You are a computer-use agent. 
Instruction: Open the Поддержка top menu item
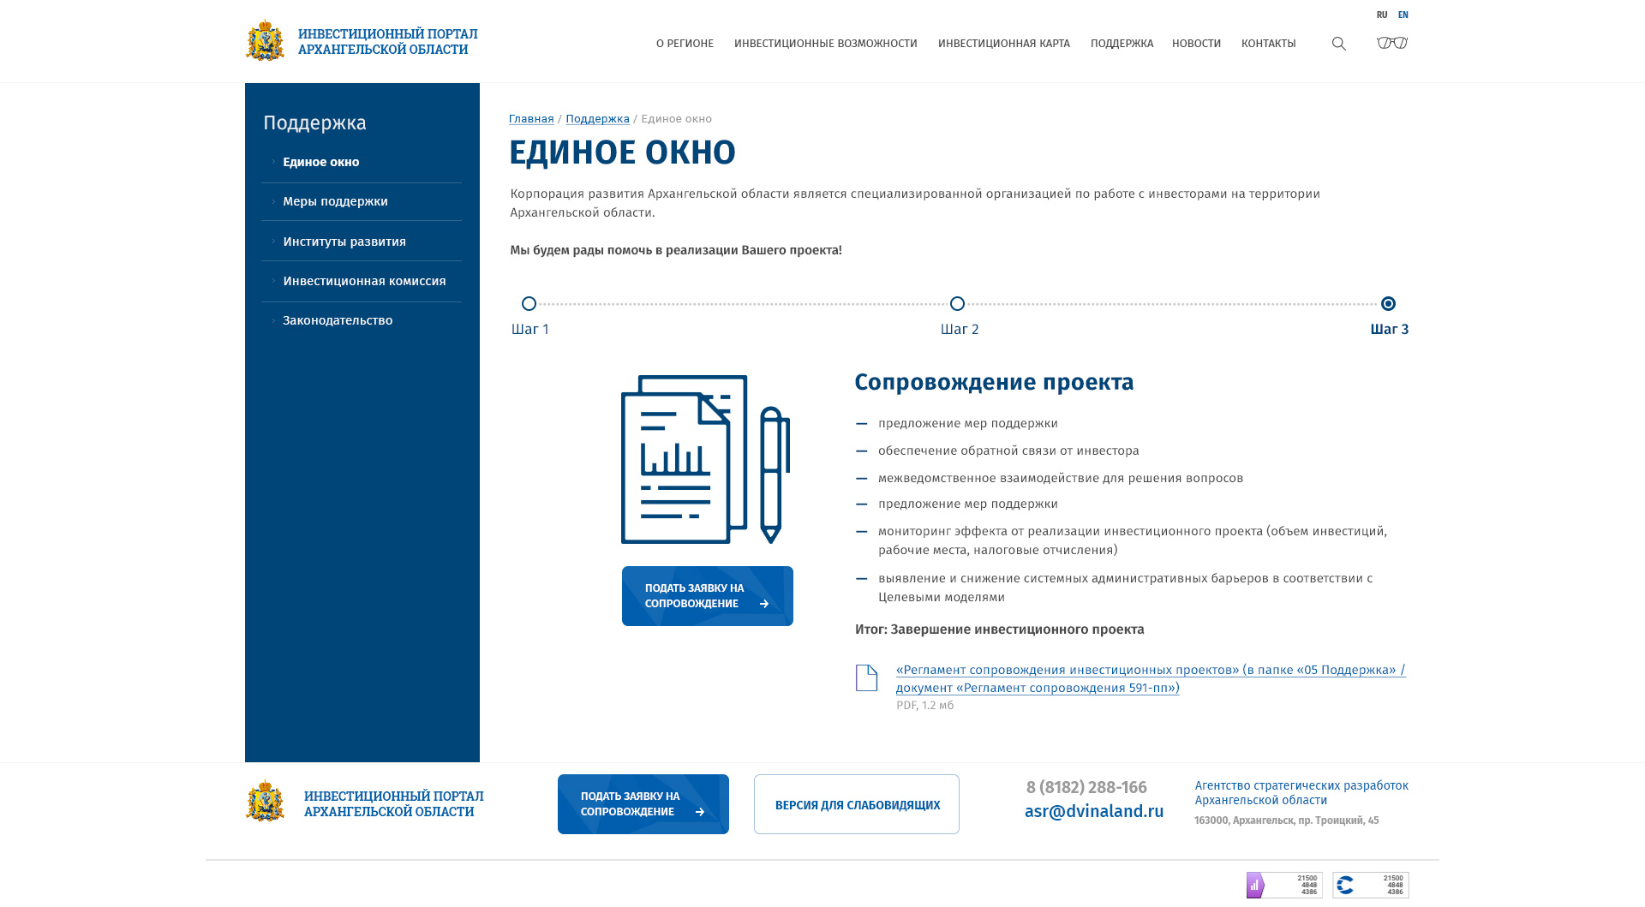point(1121,44)
